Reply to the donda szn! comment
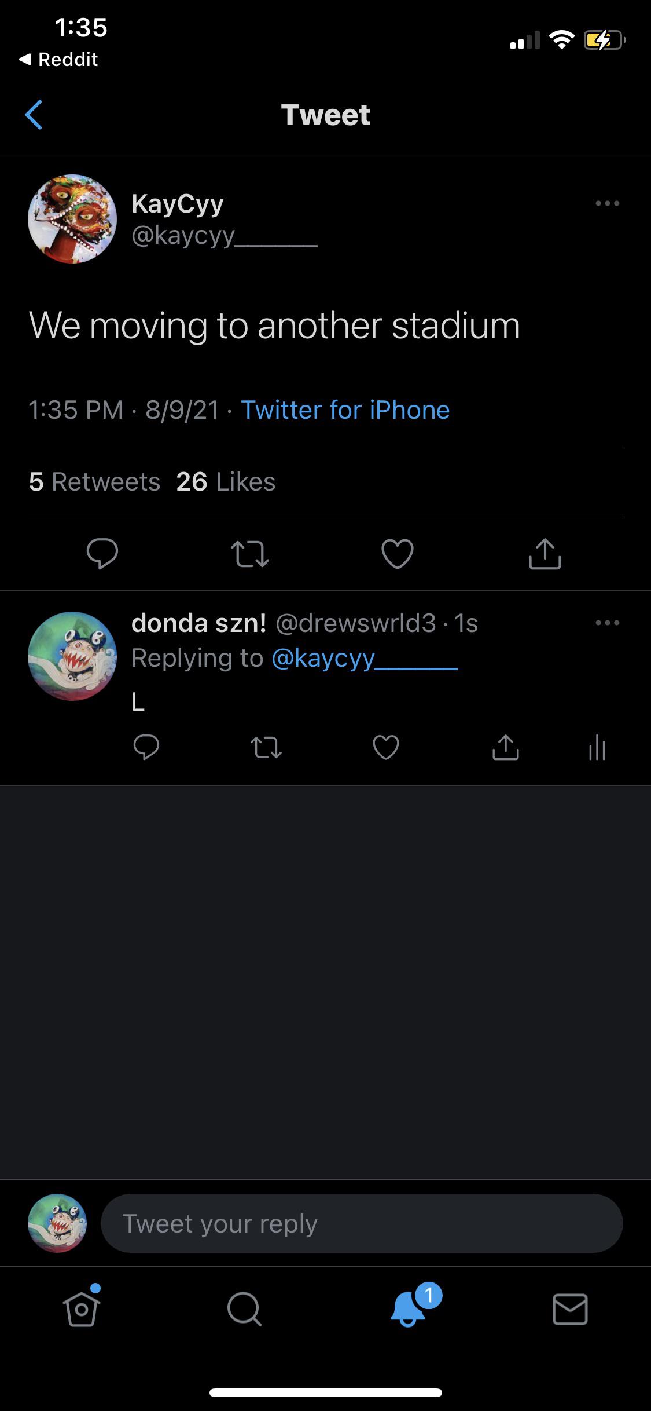The image size is (651, 1411). [146, 747]
